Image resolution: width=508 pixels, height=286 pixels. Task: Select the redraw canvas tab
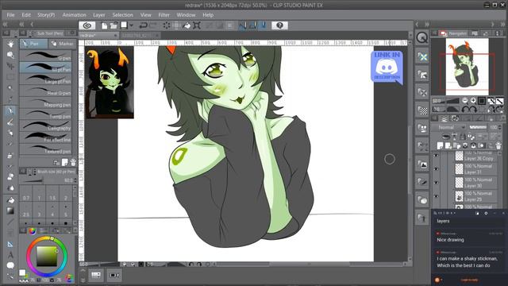(98, 35)
